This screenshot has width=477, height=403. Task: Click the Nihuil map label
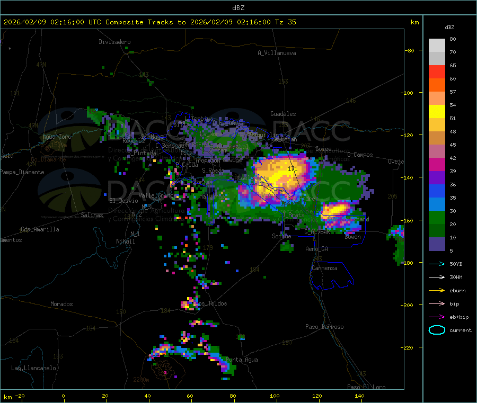click(125, 241)
